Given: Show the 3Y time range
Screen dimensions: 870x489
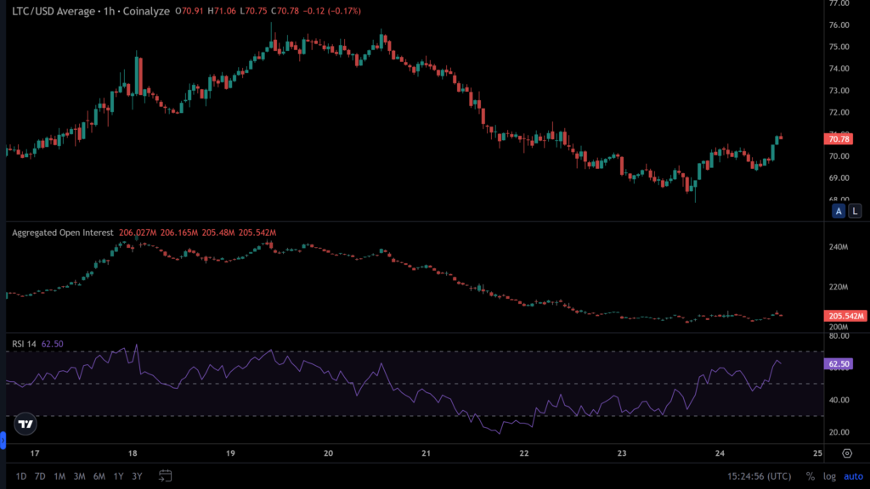Looking at the screenshot, I should [x=138, y=476].
